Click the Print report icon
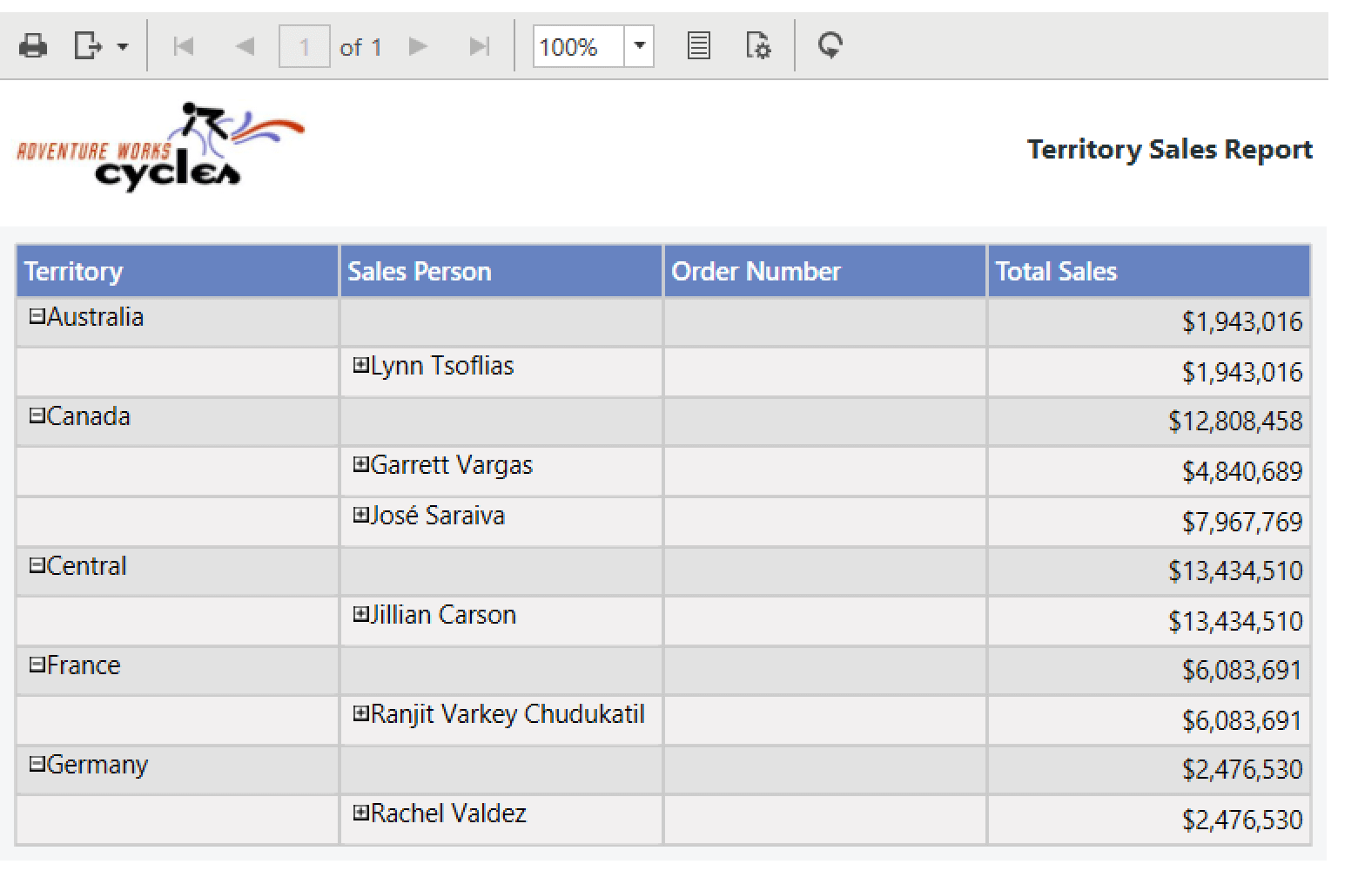 (33, 45)
